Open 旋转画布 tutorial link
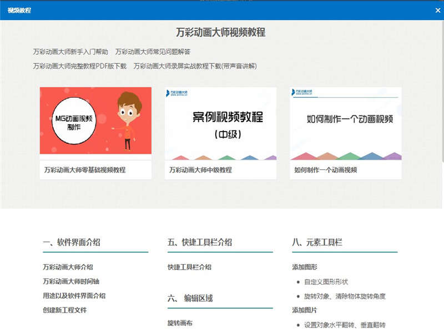444x333 pixels. [x=180, y=323]
